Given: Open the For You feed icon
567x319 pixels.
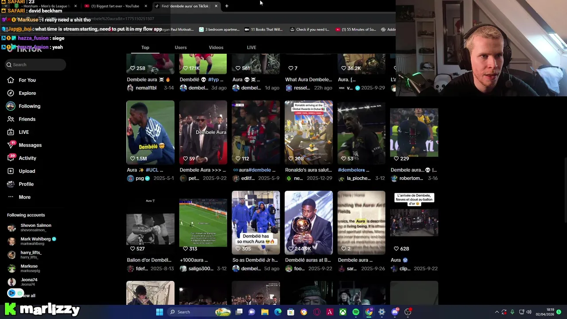Looking at the screenshot, I should point(11,80).
